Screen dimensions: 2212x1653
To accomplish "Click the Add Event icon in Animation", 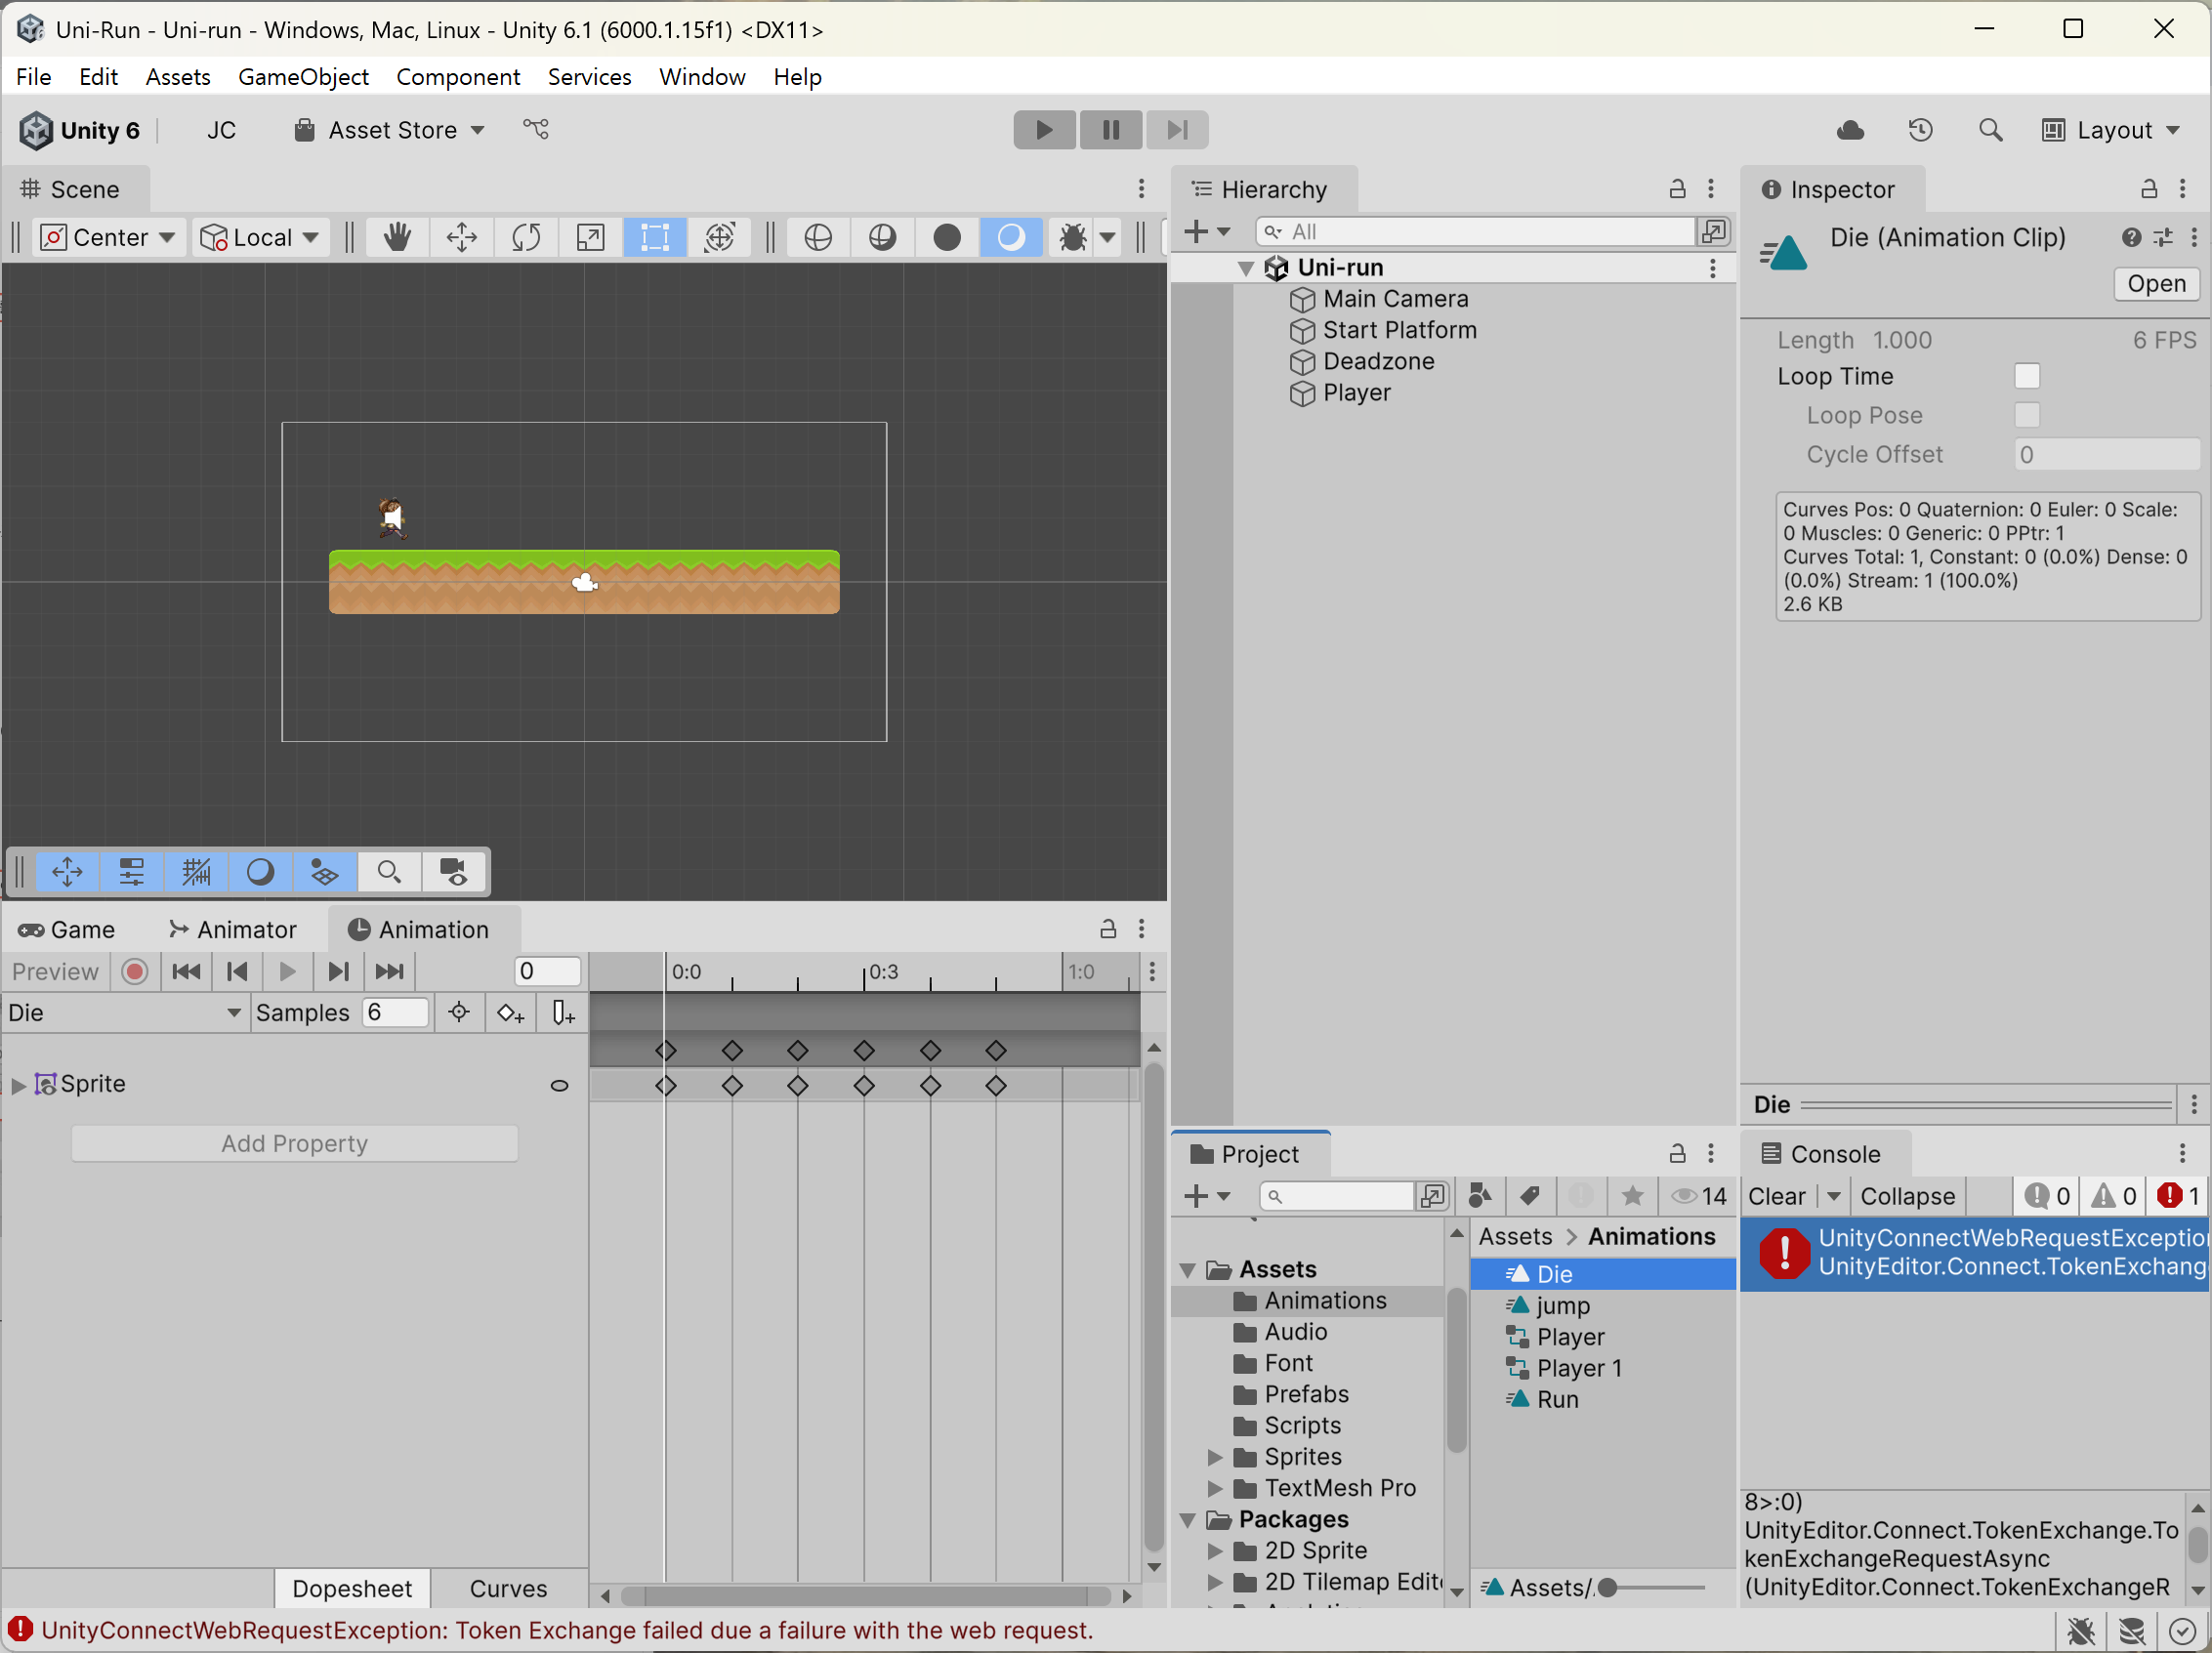I will tap(563, 1013).
